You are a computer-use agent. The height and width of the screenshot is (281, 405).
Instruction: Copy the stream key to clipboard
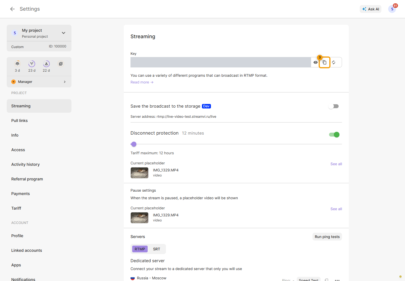click(x=325, y=62)
